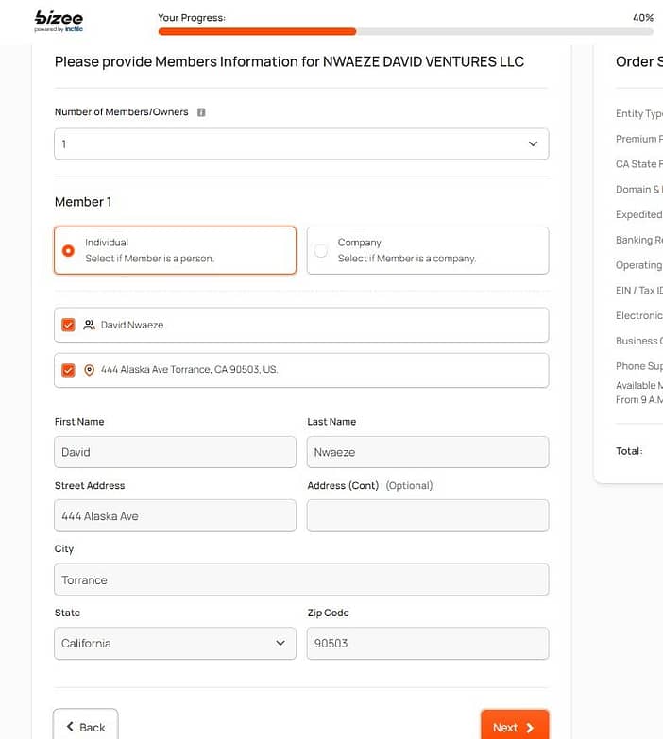663x739 pixels.
Task: Click the Your Progress label
Action: tap(192, 18)
